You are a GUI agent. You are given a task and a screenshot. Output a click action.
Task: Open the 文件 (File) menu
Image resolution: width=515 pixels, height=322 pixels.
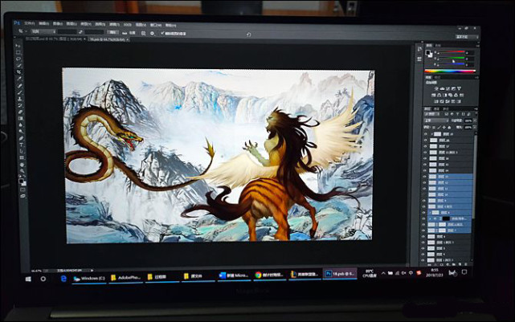click(x=30, y=23)
